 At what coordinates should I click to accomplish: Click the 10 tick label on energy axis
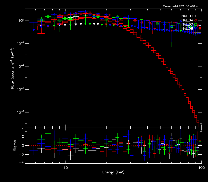tap(66, 167)
